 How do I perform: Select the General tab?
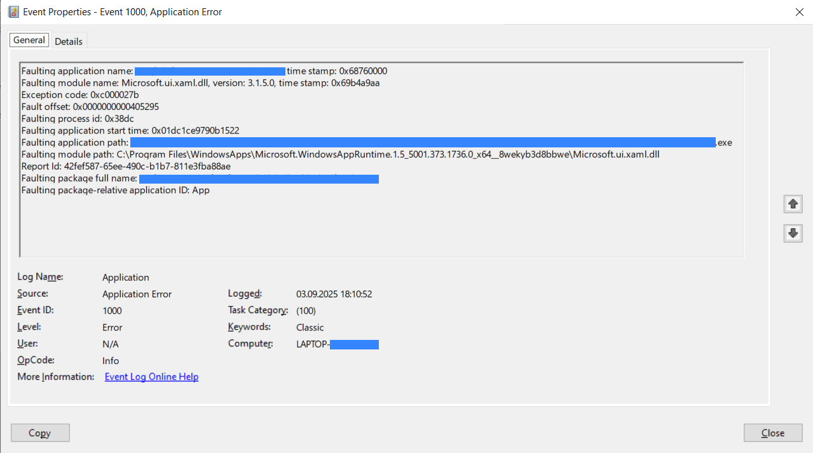click(29, 39)
